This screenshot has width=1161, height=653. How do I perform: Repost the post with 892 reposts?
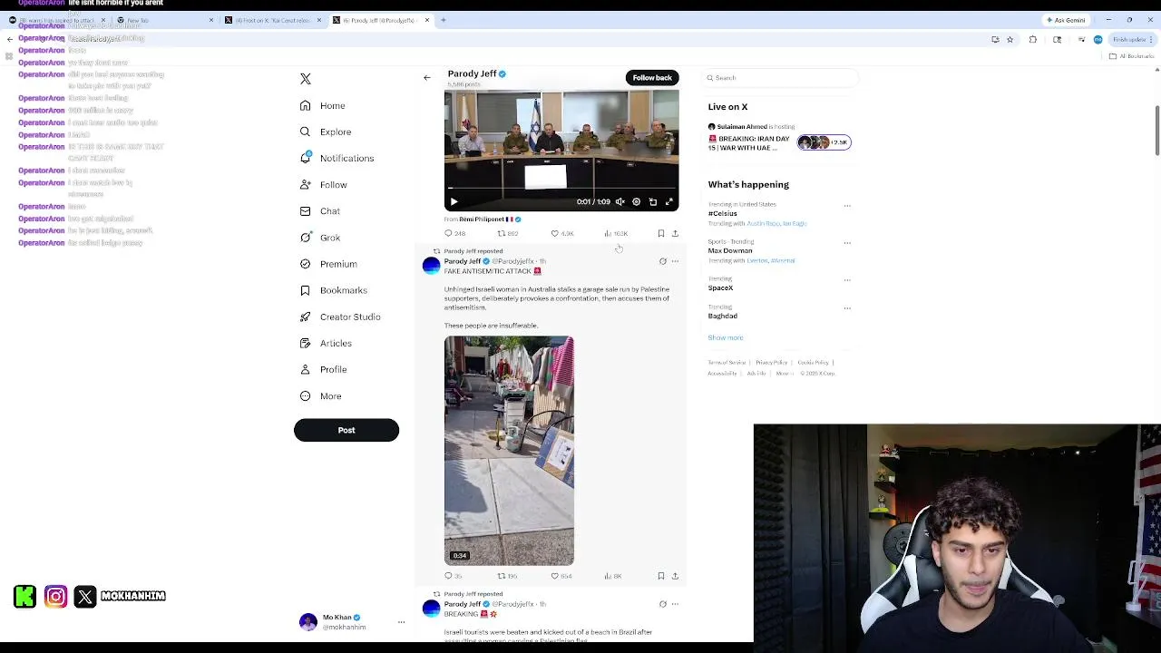click(508, 234)
